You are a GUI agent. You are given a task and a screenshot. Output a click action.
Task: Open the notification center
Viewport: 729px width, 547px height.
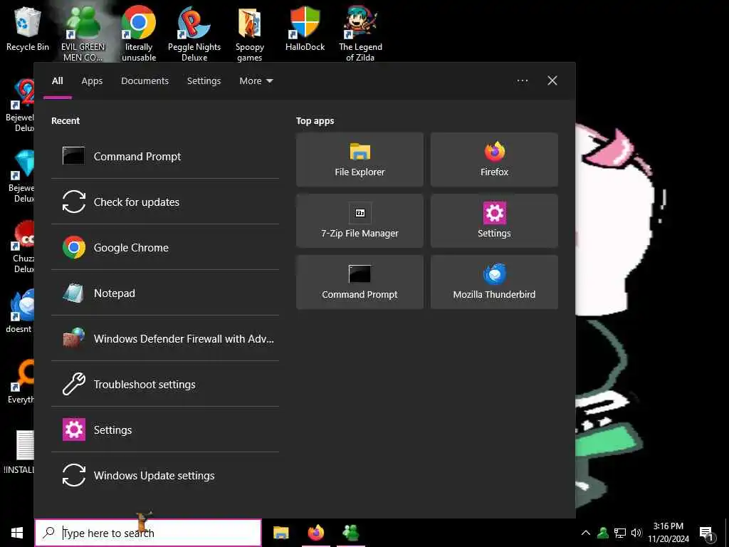click(x=707, y=533)
